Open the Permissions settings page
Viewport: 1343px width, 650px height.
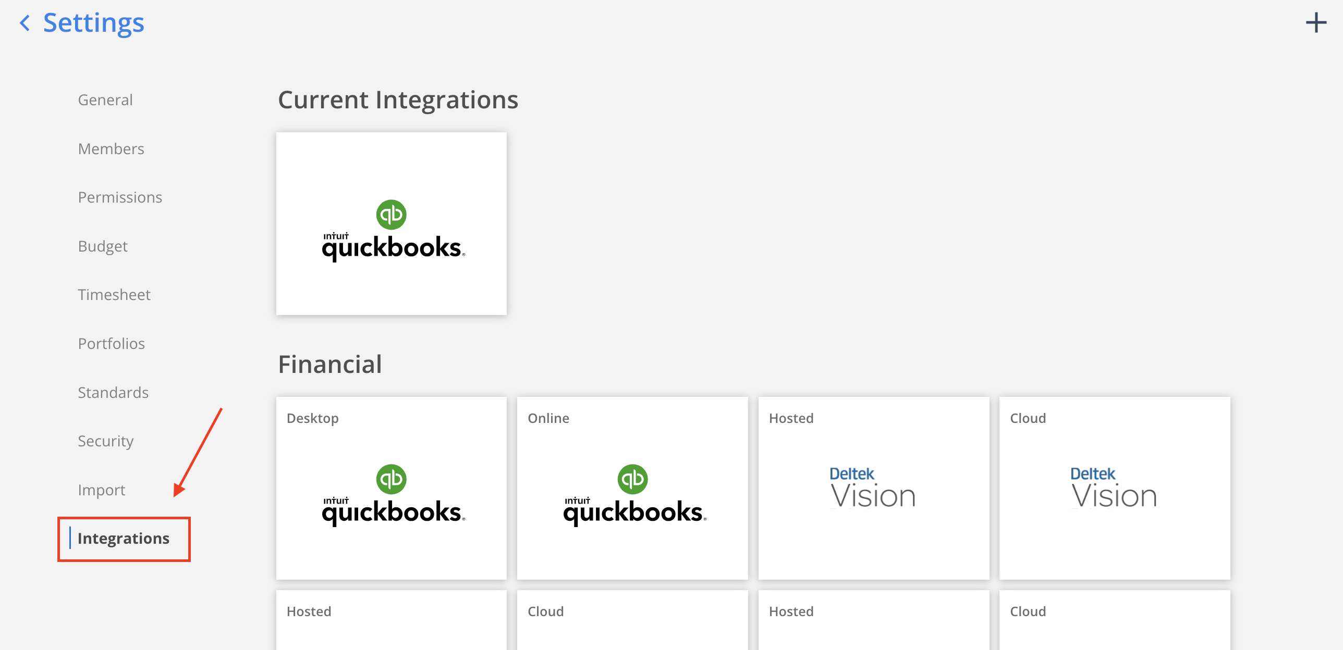pyautogui.click(x=120, y=197)
